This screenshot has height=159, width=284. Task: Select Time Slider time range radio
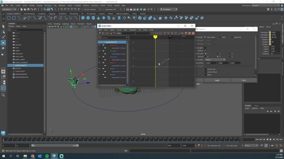[x=205, y=37]
